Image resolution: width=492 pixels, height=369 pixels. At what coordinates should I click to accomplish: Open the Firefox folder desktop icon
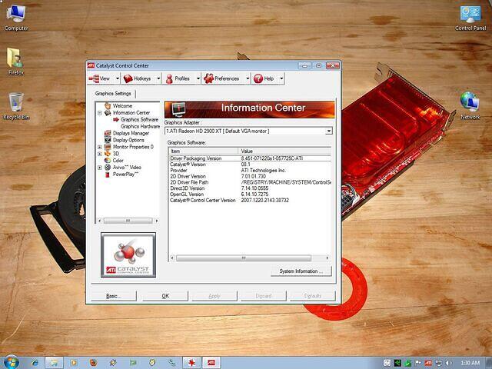coord(15,61)
